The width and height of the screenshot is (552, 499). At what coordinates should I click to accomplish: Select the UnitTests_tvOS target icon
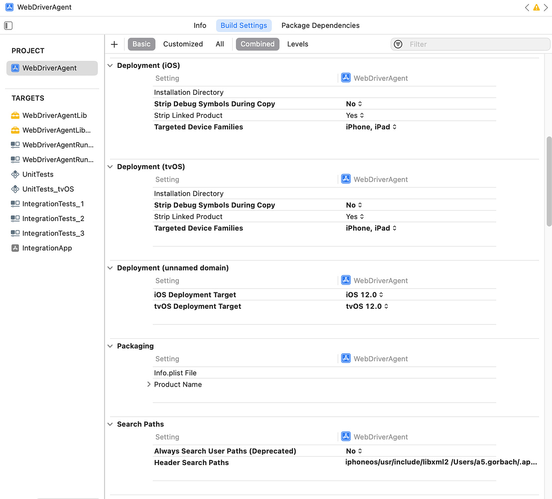pyautogui.click(x=15, y=189)
